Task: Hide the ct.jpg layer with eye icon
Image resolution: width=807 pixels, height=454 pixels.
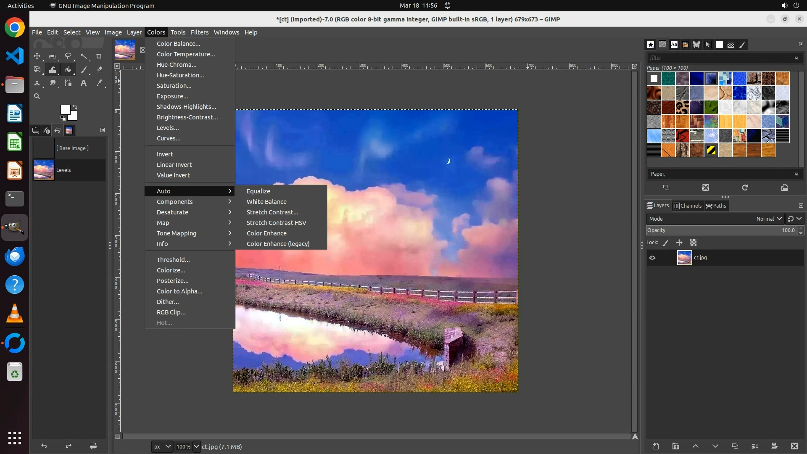Action: (x=652, y=258)
